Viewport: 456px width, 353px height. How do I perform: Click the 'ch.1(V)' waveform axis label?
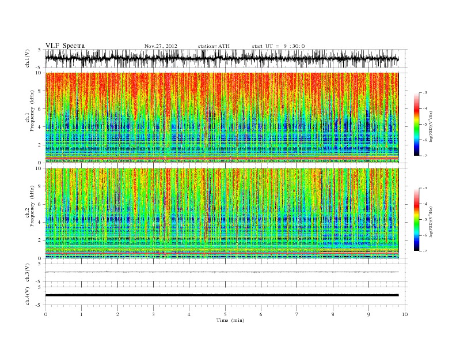[x=28, y=58]
